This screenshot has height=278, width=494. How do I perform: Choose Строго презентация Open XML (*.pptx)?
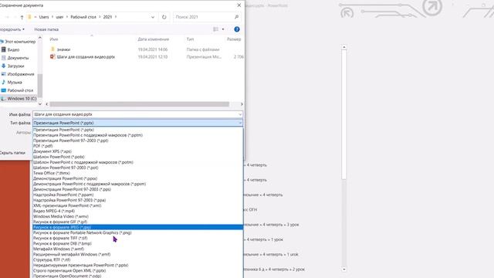click(x=137, y=271)
